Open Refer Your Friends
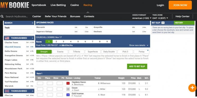Viewport: 197px width, 98px height. coord(56,16)
